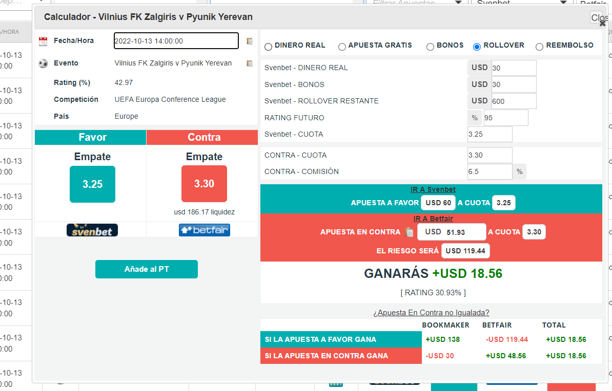Open the Apuesta En Contra no Igualada link

click(x=431, y=313)
